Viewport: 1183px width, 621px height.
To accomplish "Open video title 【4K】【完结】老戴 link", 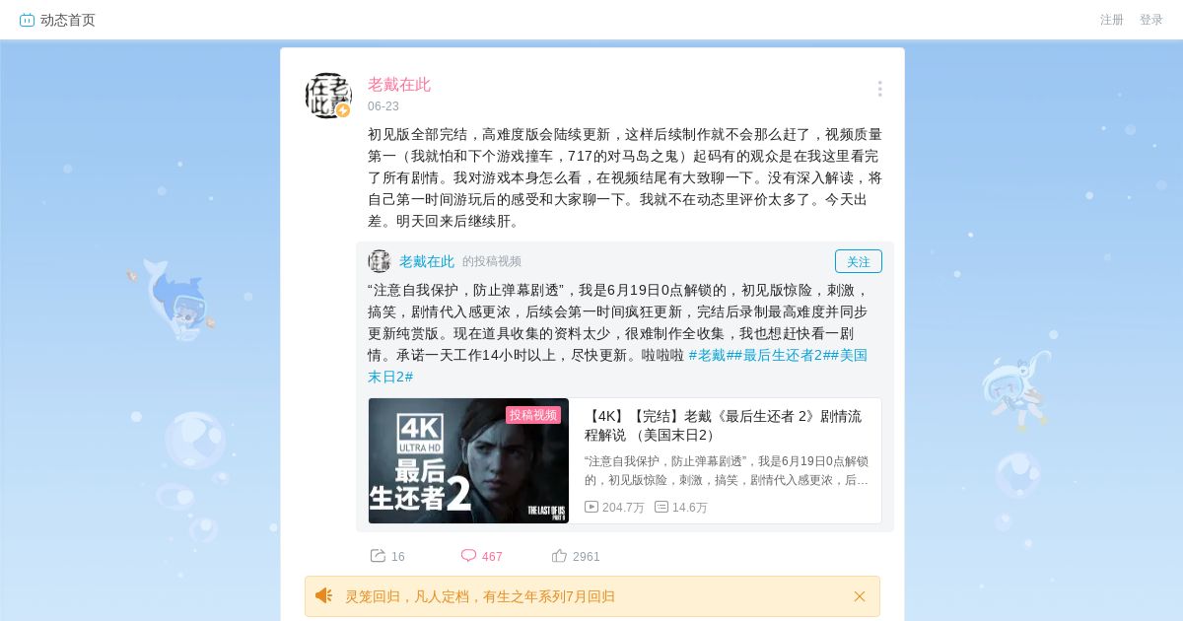I will coord(723,425).
